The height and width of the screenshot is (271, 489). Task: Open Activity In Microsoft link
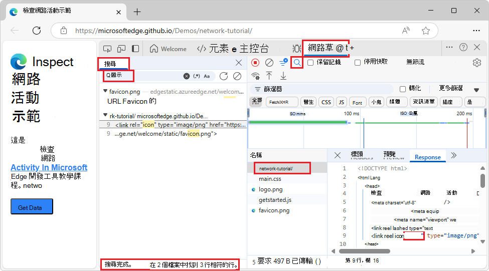(49, 168)
